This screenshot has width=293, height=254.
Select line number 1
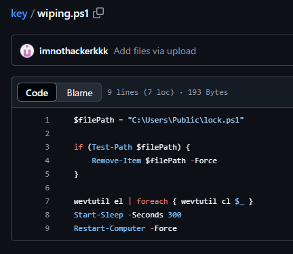click(47, 120)
